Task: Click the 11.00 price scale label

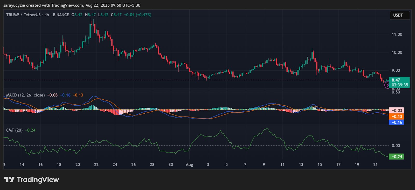Action: [397, 34]
